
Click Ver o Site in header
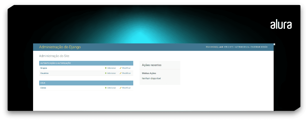pos(228,47)
